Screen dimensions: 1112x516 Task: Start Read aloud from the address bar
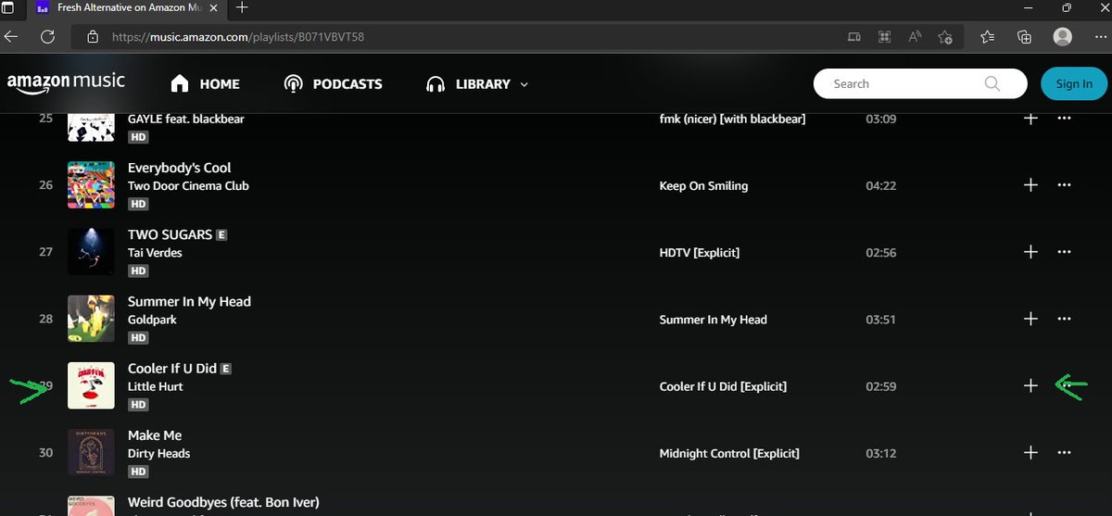click(x=915, y=37)
